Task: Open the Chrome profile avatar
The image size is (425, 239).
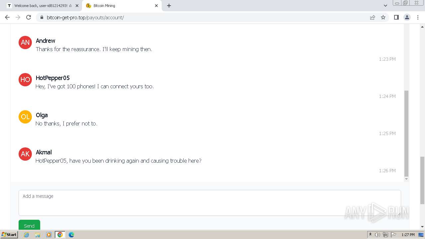Action: tap(407, 17)
